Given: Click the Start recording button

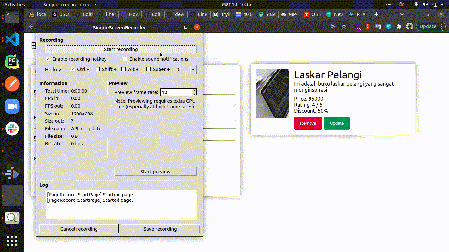Looking at the screenshot, I should [121, 49].
